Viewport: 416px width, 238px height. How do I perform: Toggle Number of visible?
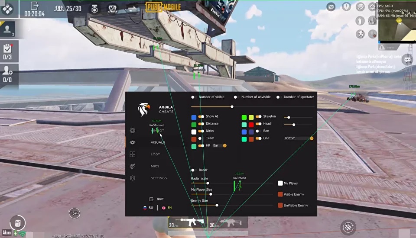click(x=194, y=97)
